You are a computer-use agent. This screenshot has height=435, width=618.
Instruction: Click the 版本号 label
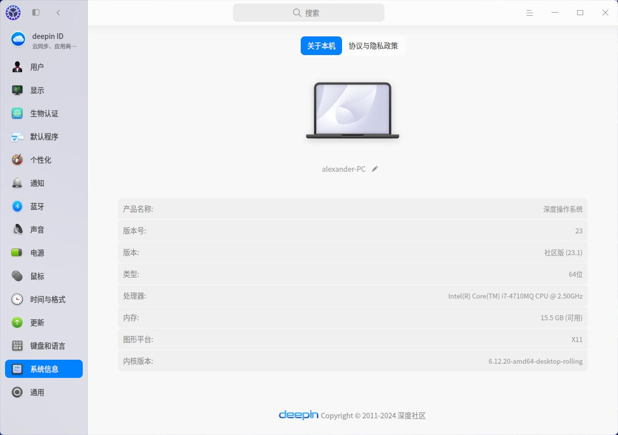pos(135,230)
